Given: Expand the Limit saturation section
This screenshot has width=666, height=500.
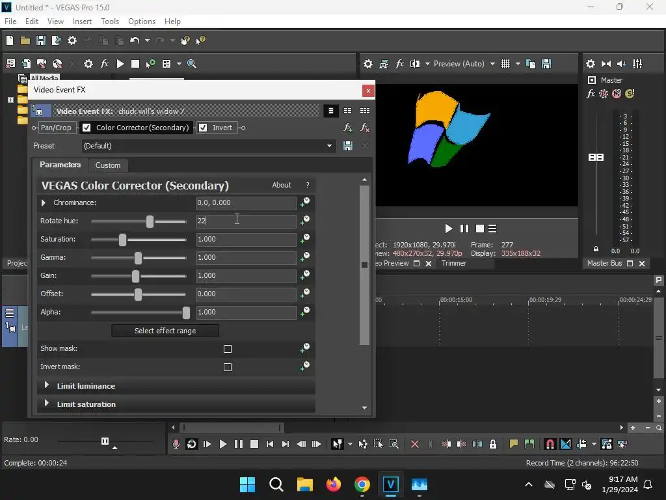Looking at the screenshot, I should click(47, 404).
